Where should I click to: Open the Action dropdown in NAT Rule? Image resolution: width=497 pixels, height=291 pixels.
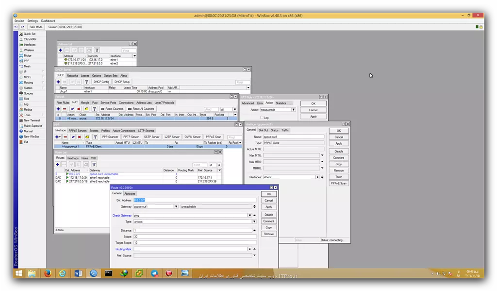294,110
